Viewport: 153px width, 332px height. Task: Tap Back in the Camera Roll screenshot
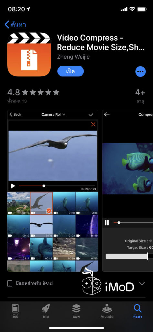[16, 114]
